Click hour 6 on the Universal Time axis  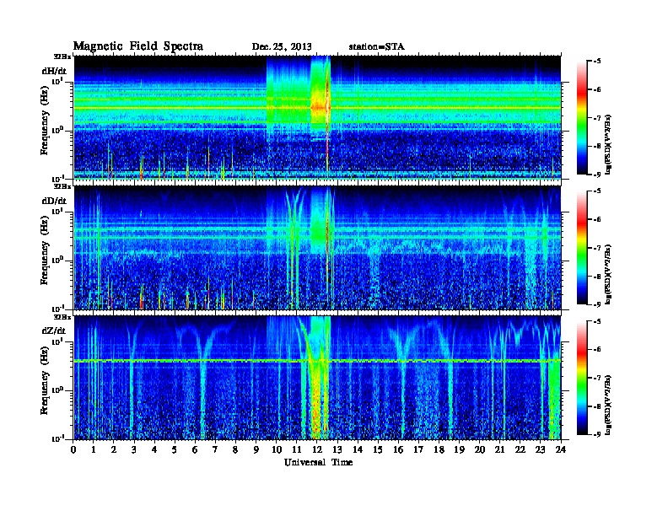pos(195,449)
